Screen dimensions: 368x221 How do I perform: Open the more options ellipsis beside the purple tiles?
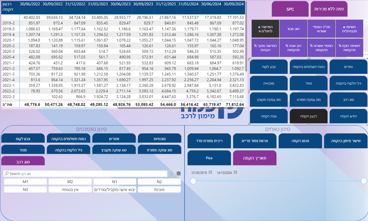[x=365, y=54]
